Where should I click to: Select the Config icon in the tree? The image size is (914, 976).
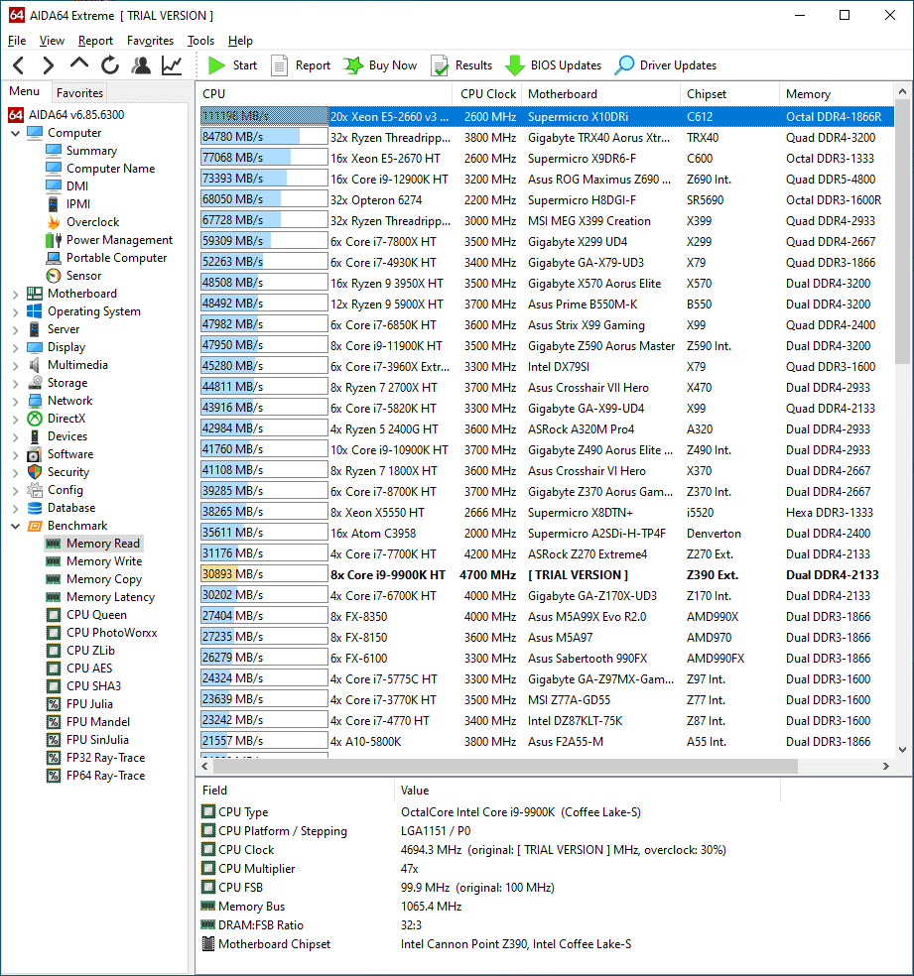(x=35, y=490)
